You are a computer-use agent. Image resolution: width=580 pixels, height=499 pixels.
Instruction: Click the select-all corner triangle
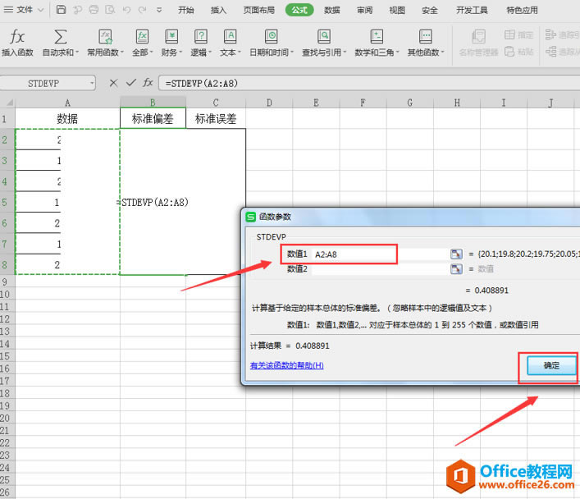coord(9,102)
